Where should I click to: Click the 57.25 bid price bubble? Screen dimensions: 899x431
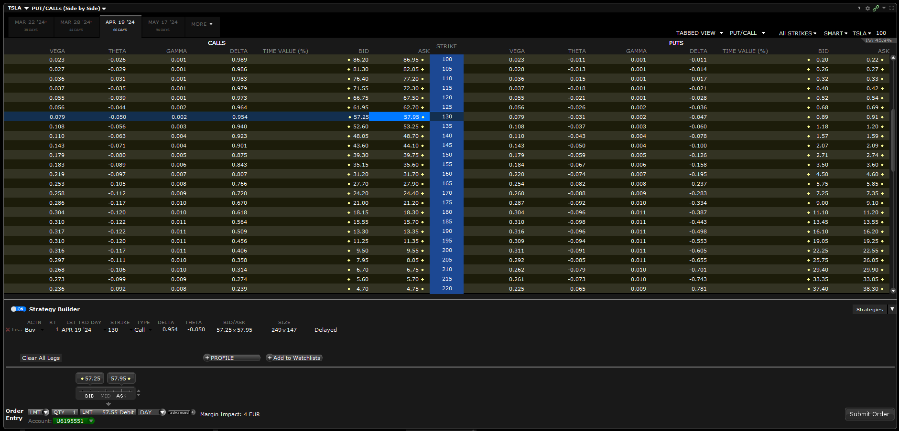coord(90,378)
